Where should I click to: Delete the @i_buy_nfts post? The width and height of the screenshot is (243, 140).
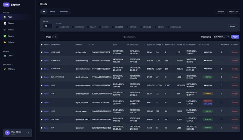point(235,52)
